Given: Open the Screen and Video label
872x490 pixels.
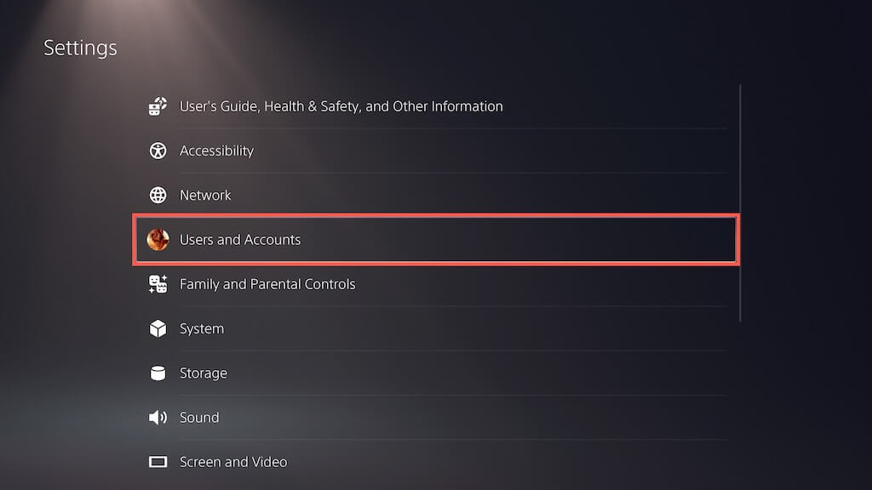Looking at the screenshot, I should tap(233, 462).
